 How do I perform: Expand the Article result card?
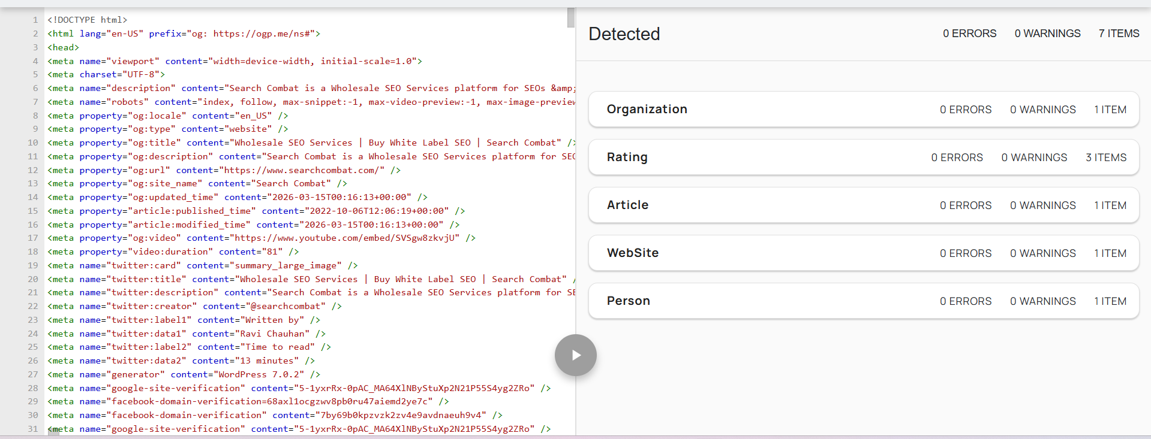(864, 205)
